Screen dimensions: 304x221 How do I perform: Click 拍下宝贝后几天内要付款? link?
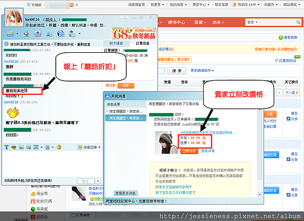point(175,193)
